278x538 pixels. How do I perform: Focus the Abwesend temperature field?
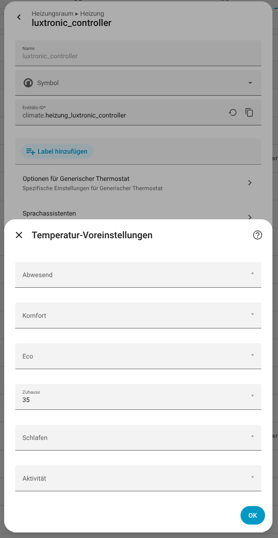coord(138,274)
